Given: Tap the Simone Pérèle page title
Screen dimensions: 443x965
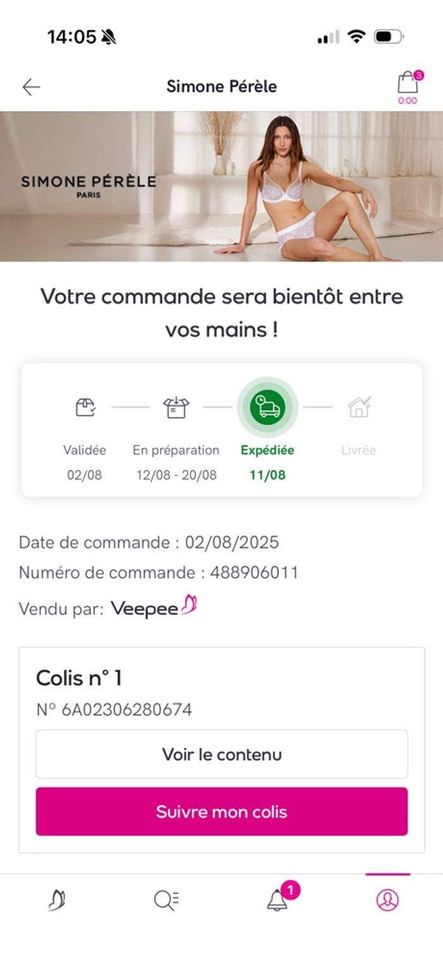Looking at the screenshot, I should tap(221, 86).
